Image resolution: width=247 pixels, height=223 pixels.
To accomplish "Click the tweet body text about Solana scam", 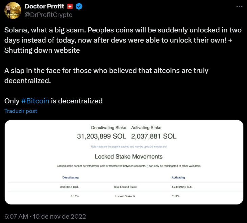I will pos(123,40).
